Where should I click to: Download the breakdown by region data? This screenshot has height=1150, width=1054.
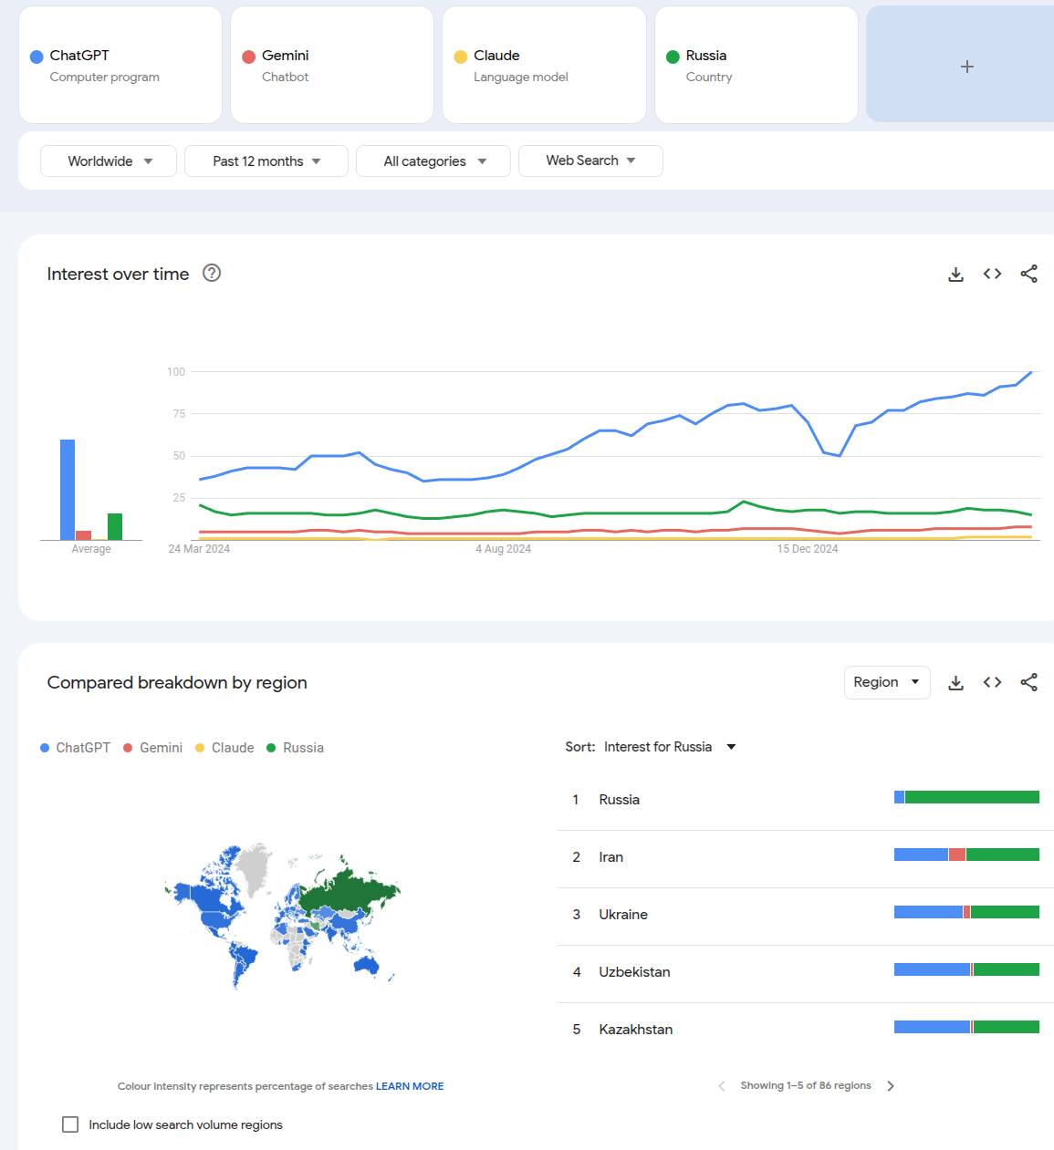pos(955,683)
